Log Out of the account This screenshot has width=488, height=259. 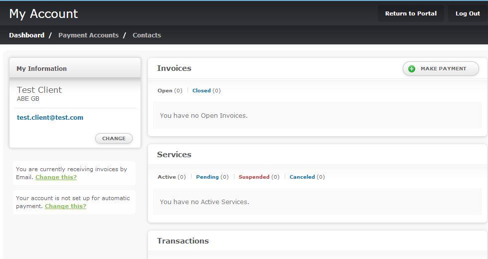tap(468, 13)
